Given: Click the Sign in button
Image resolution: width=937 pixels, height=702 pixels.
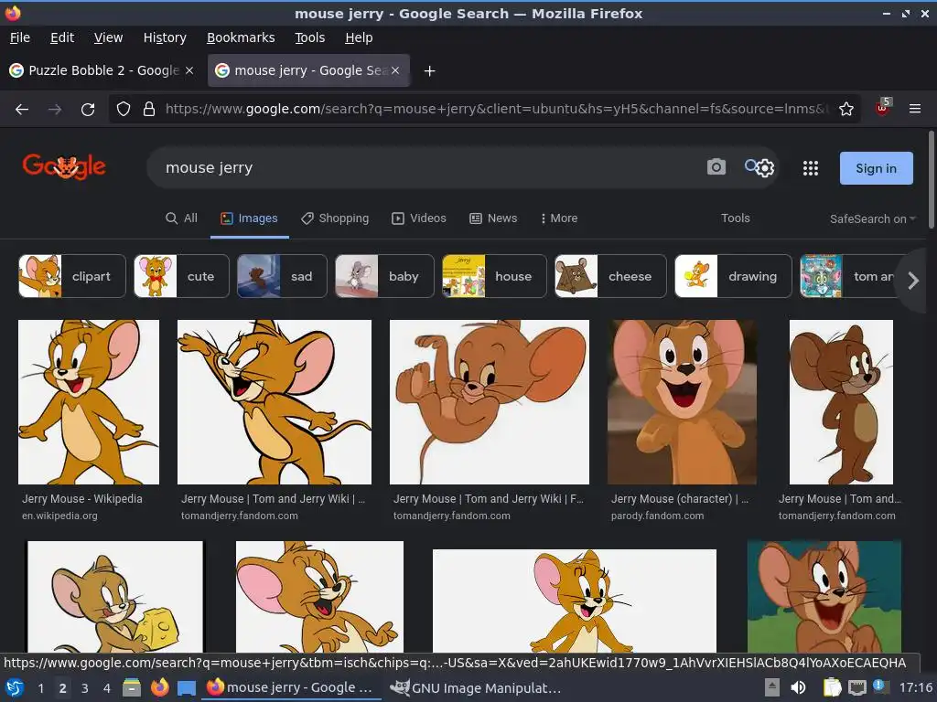Looking at the screenshot, I should pyautogui.click(x=876, y=168).
